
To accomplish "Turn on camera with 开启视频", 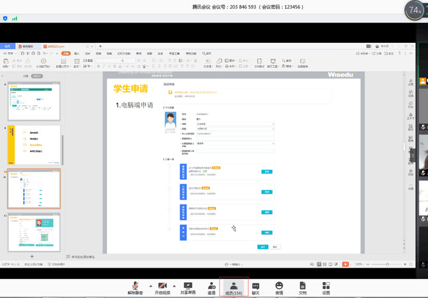I will tap(162, 286).
